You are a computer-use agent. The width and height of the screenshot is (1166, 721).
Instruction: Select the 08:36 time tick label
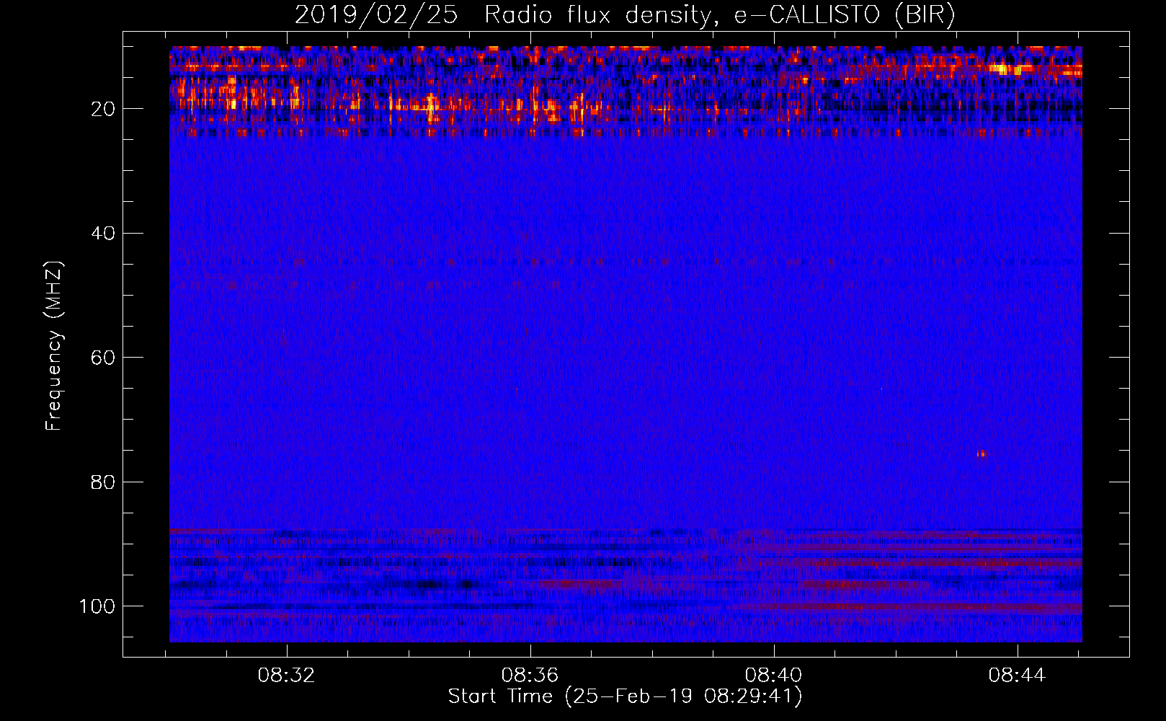pos(530,676)
